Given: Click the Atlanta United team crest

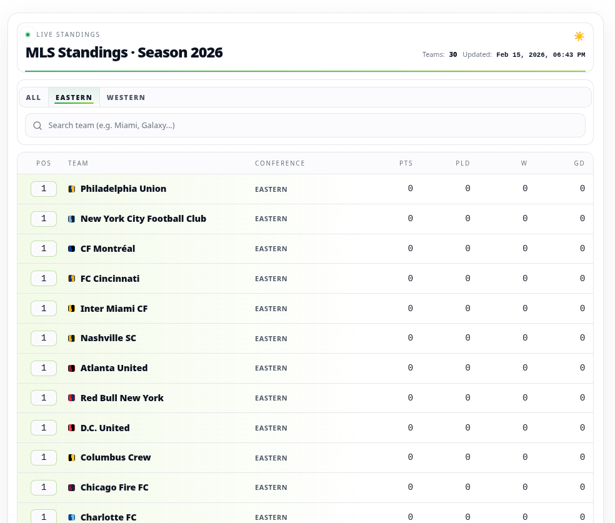Looking at the screenshot, I should point(72,368).
